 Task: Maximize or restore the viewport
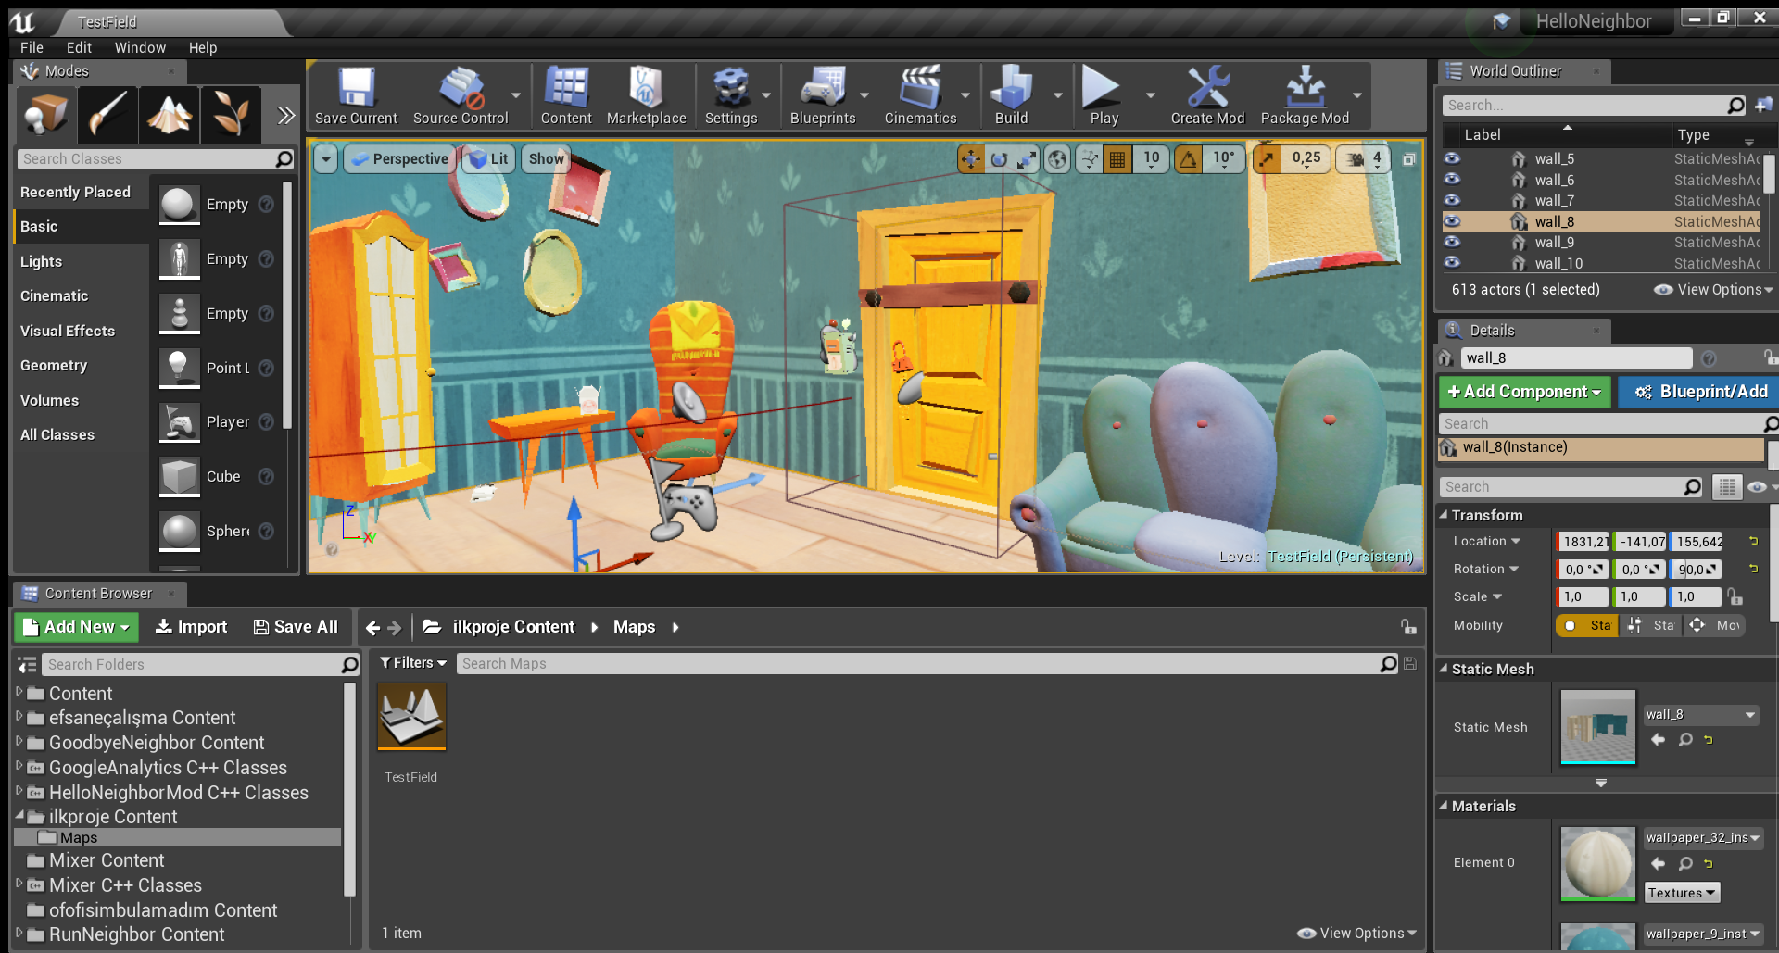tap(1408, 159)
